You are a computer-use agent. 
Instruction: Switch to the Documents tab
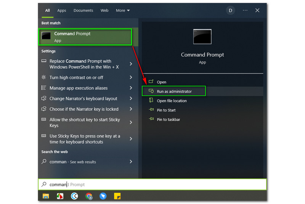83,10
